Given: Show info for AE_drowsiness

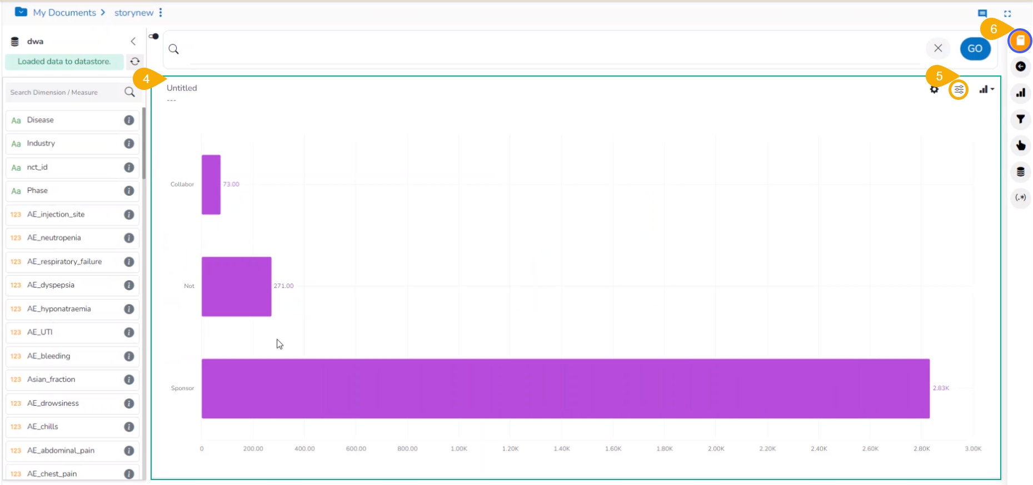Looking at the screenshot, I should pos(129,403).
